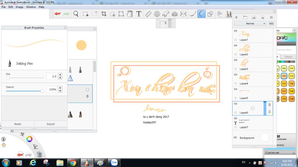Click Export in Brush Properties

click(51, 124)
